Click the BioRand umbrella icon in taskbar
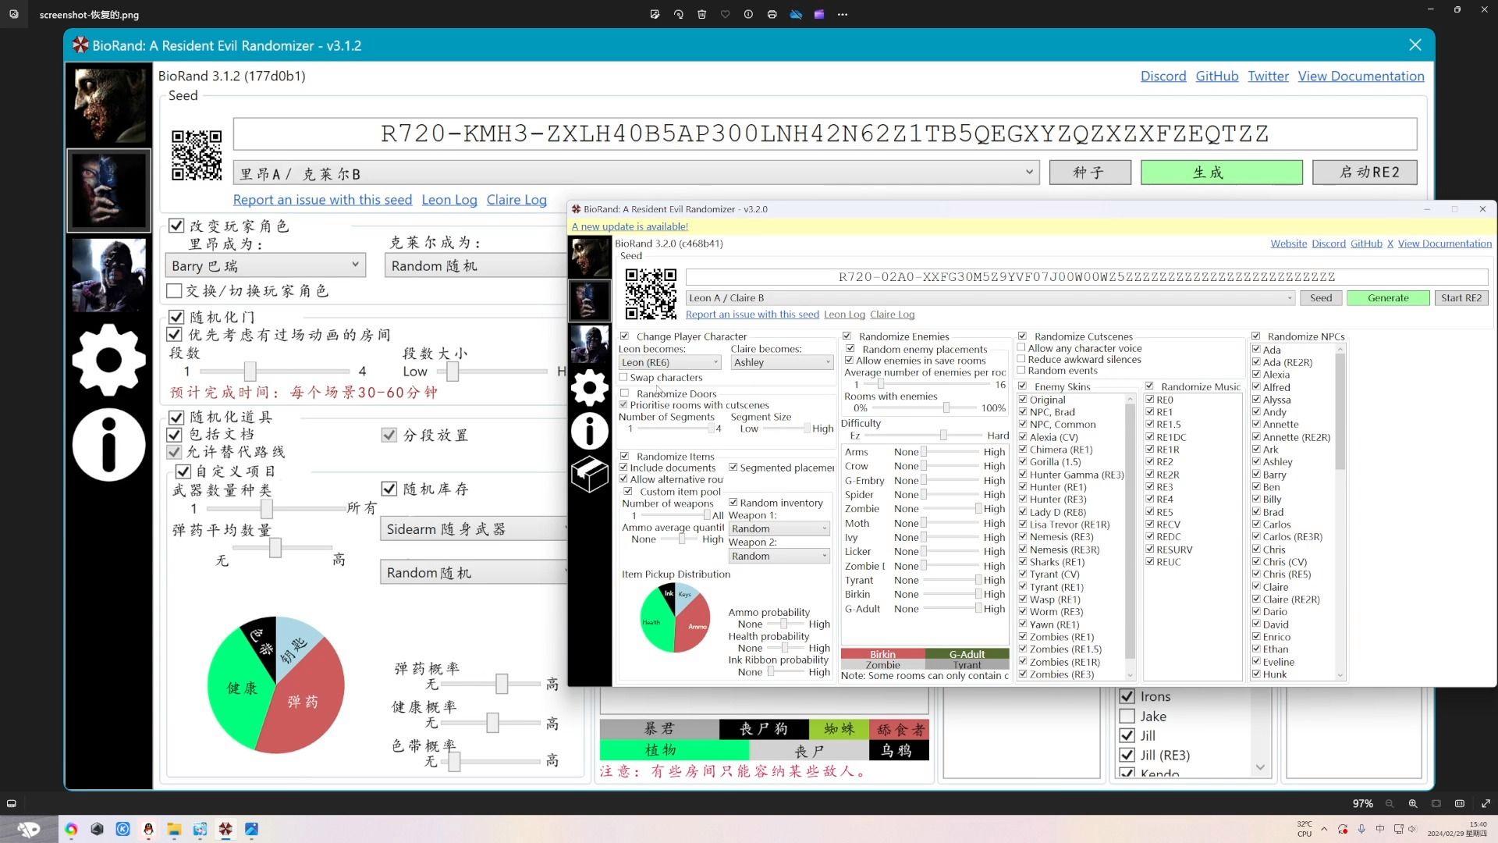 225,829
